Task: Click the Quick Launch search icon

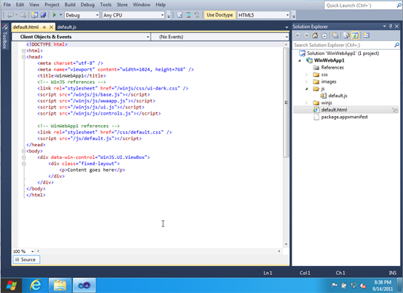Action: click(398, 5)
